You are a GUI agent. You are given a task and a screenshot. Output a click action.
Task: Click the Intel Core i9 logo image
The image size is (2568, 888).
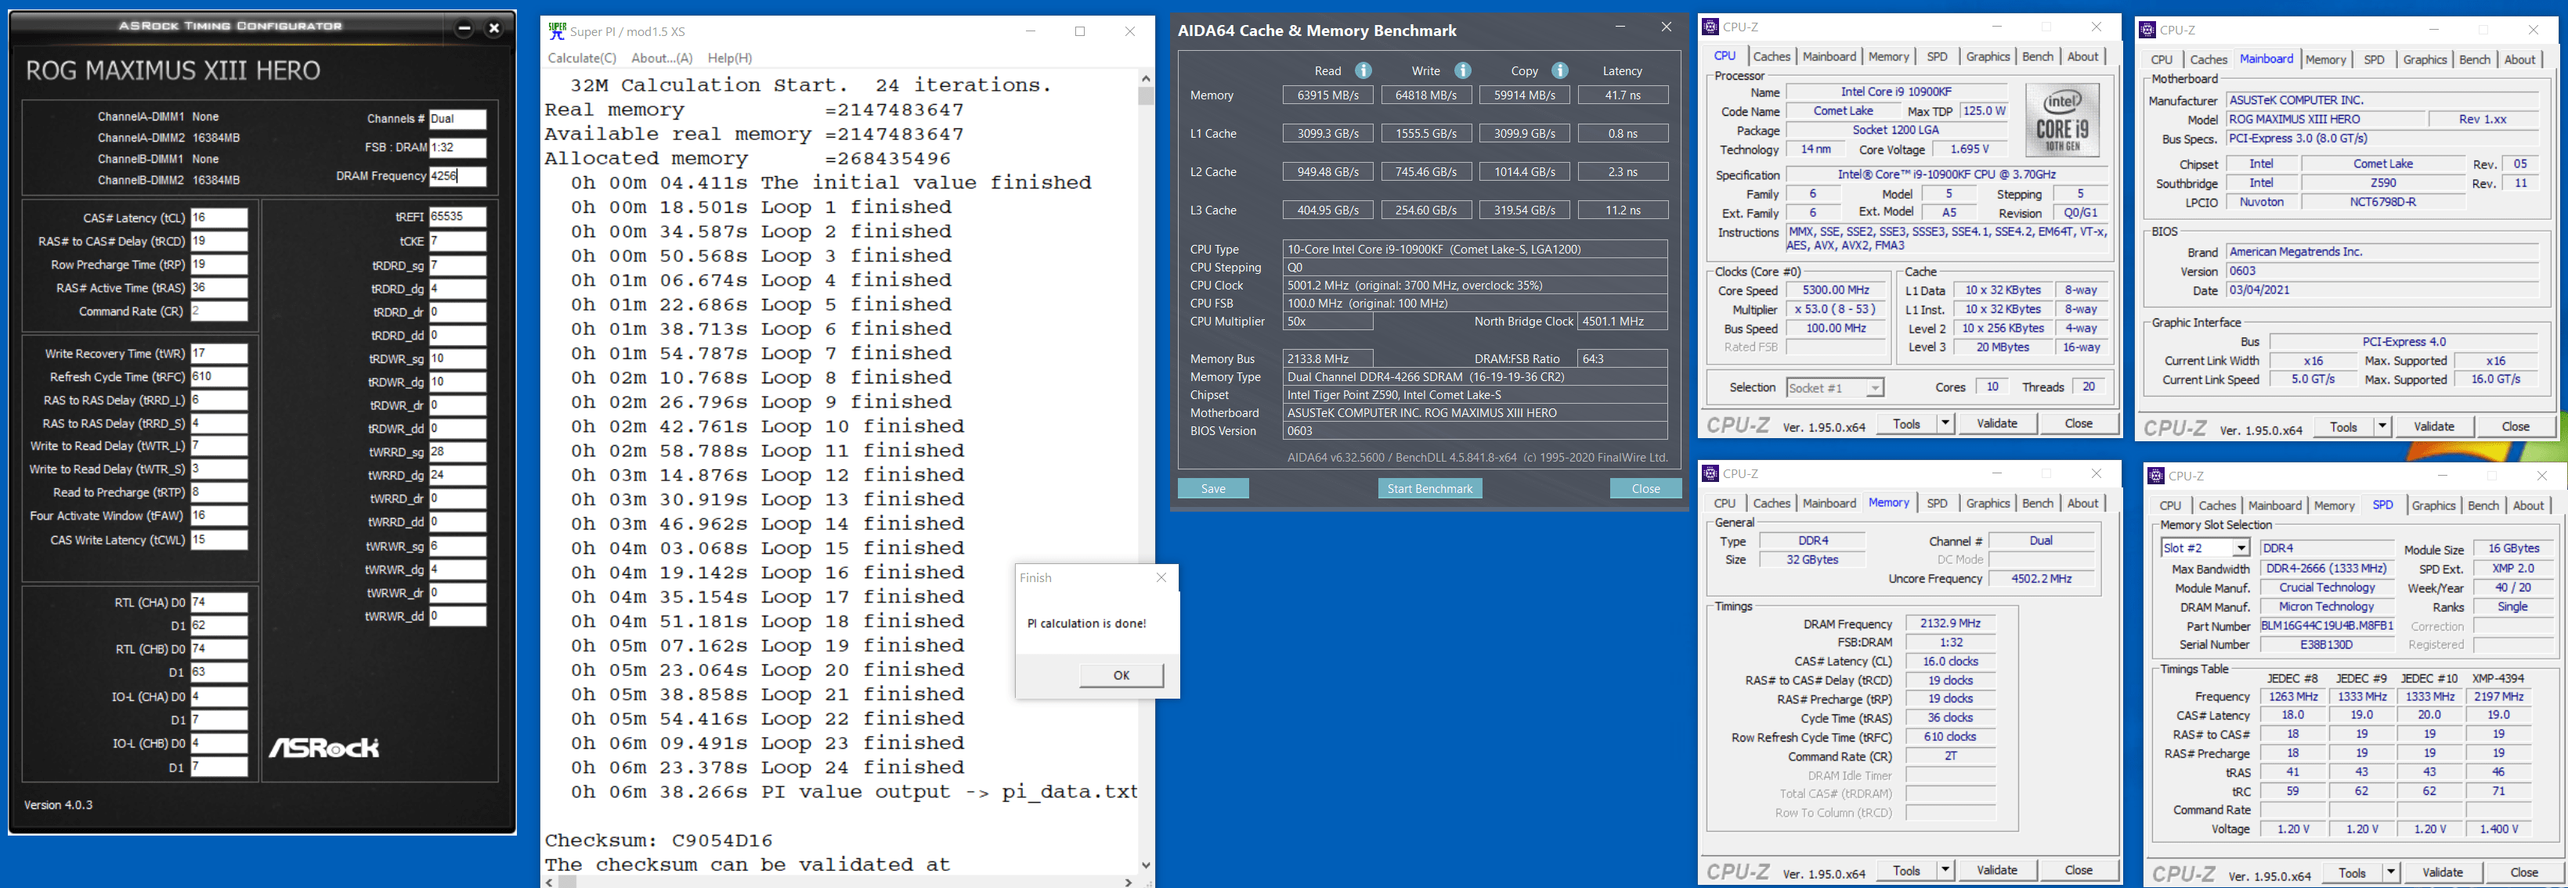click(2063, 120)
